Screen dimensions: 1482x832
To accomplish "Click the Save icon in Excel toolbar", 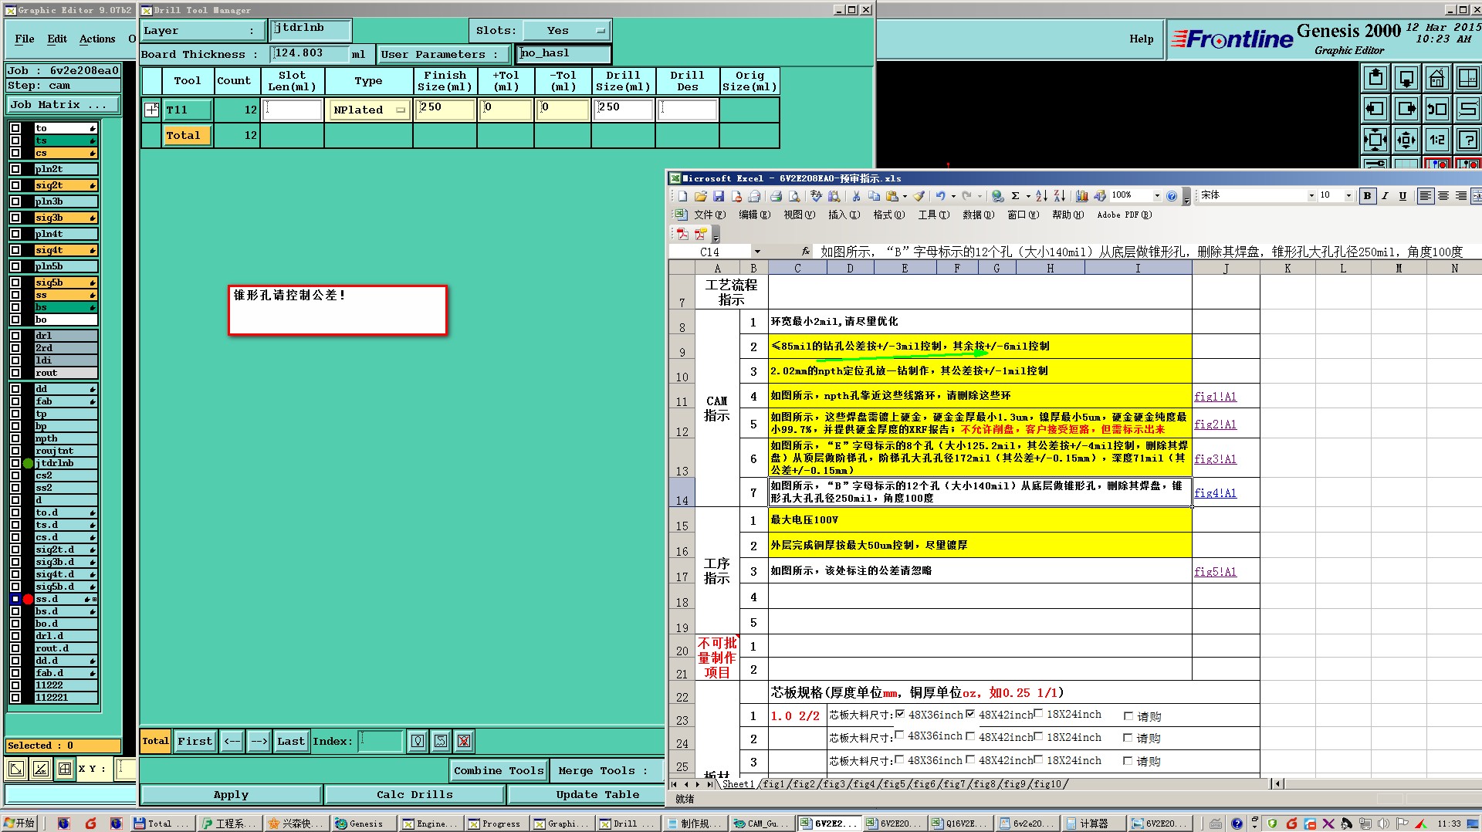I will click(x=719, y=196).
